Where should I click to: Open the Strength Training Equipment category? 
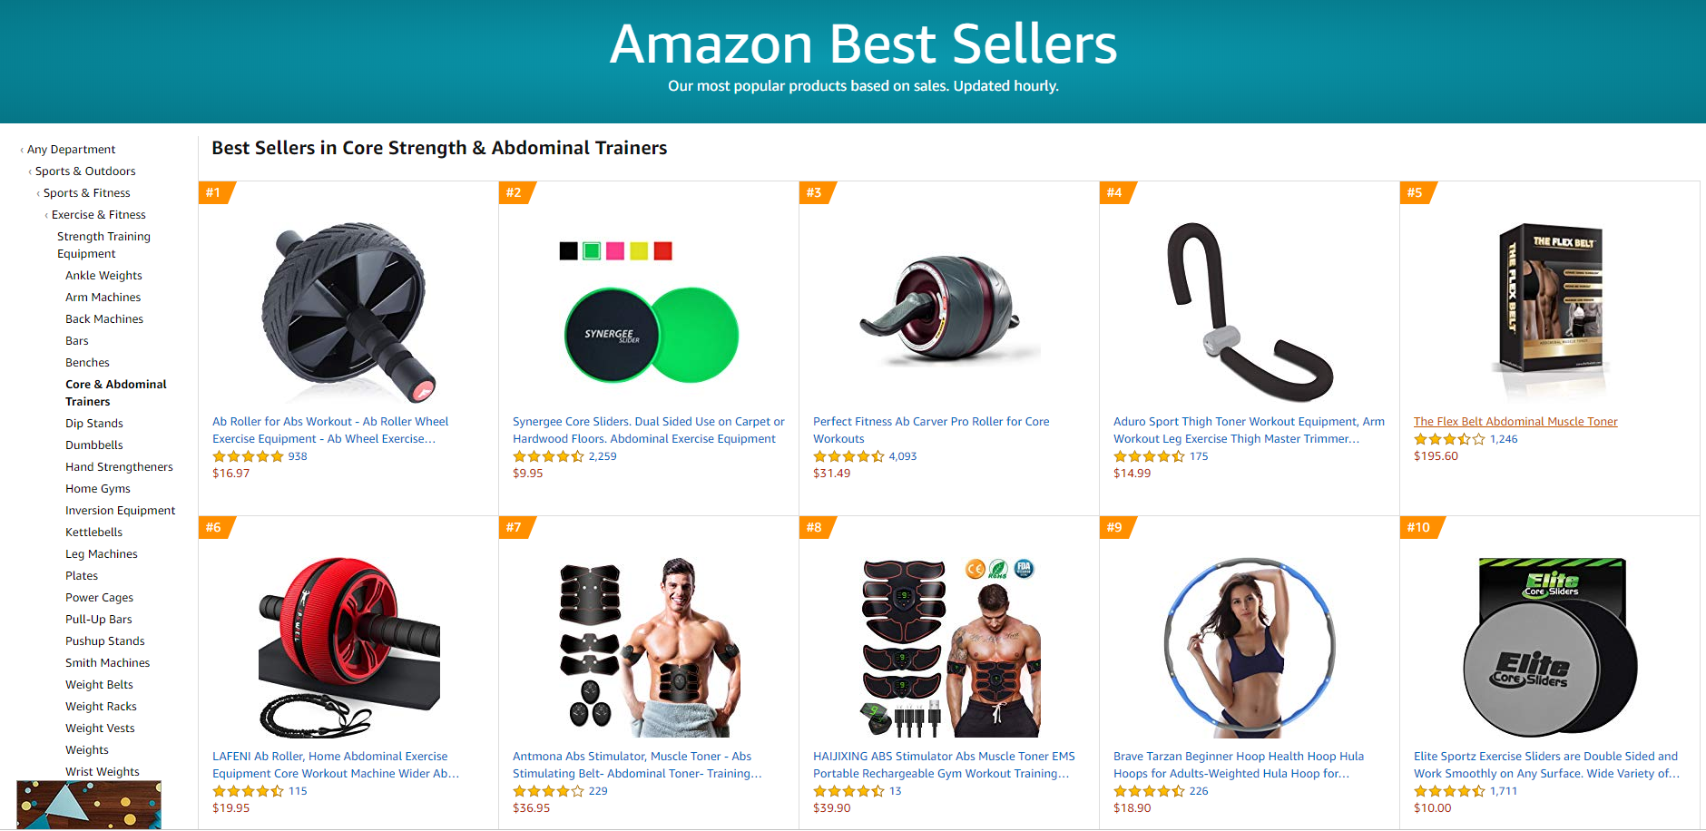click(x=103, y=245)
